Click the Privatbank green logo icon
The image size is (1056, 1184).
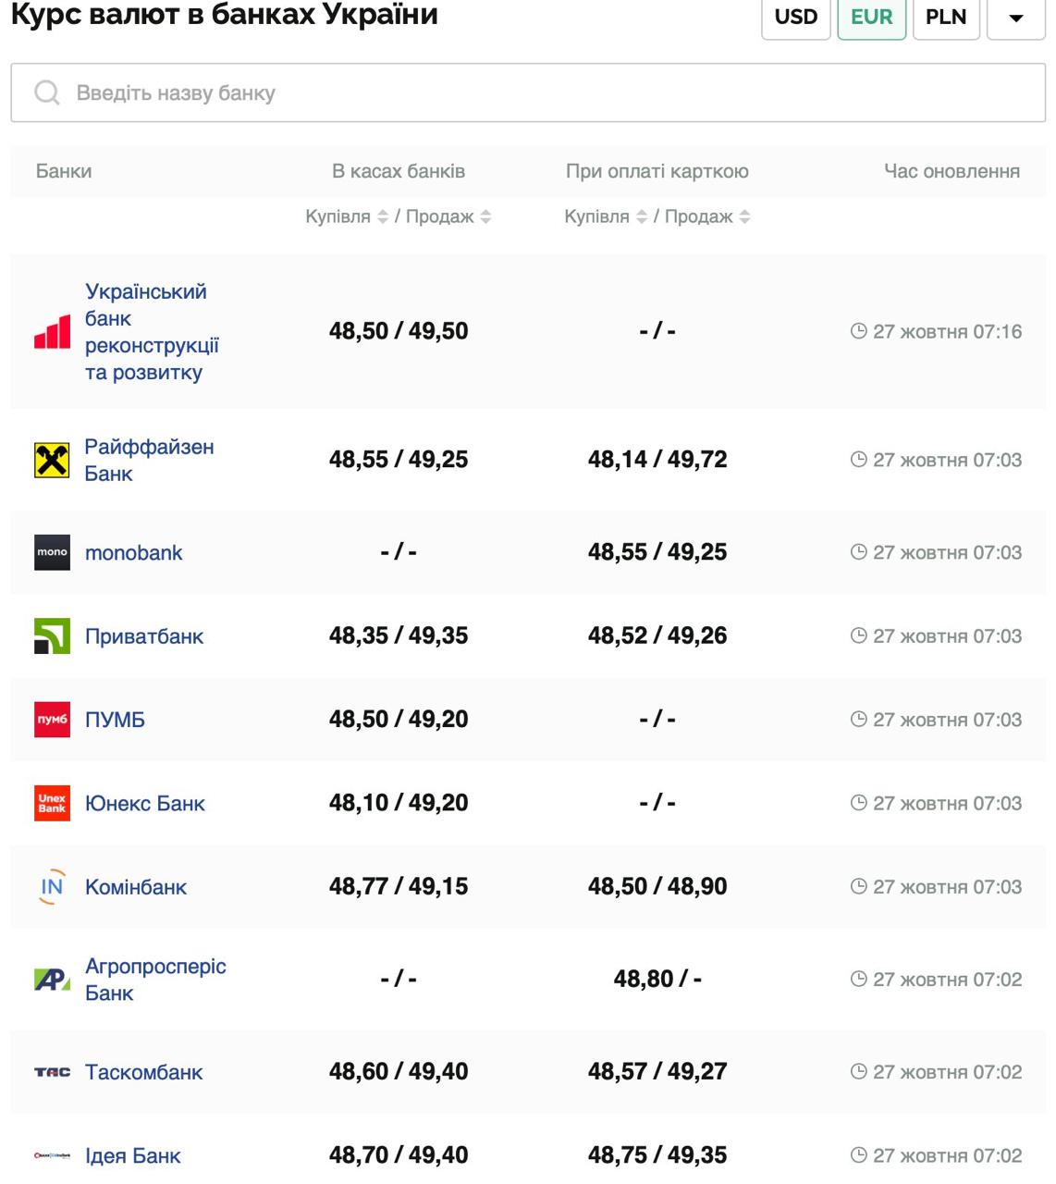click(x=52, y=636)
